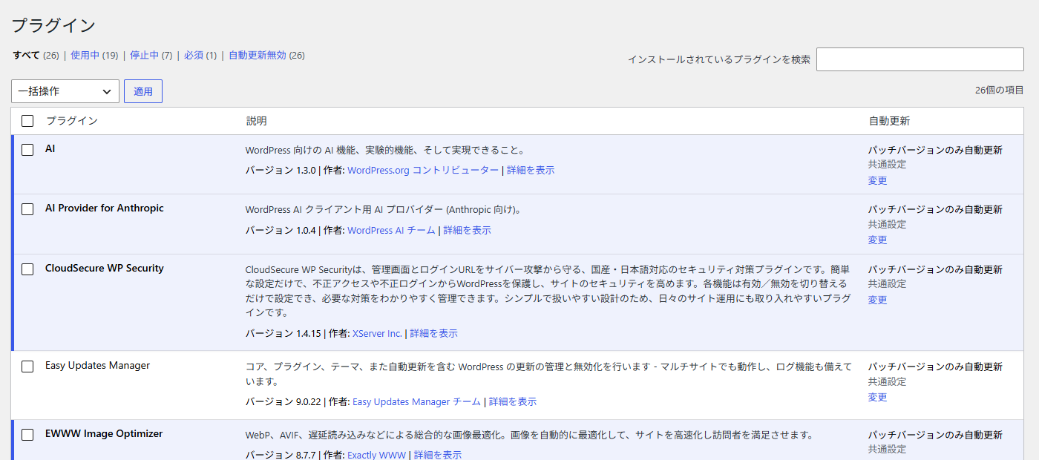View 詳細を表示 for the AI plugin
This screenshot has height=460, width=1039.
point(531,170)
